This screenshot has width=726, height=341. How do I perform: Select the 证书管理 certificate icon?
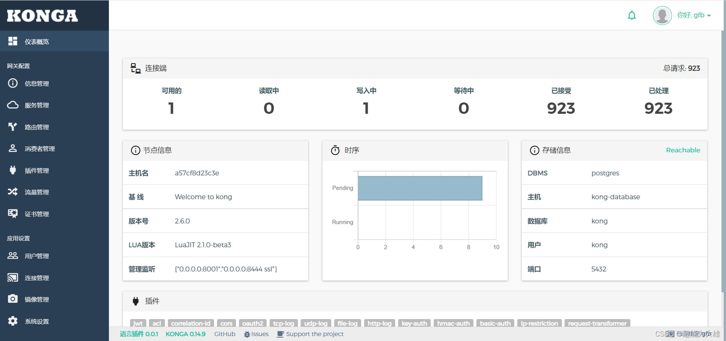(x=13, y=213)
